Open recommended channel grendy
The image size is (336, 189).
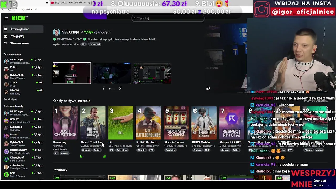23,120
